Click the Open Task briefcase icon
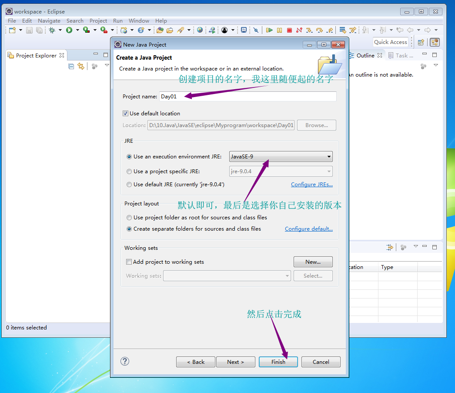This screenshot has height=393, width=455. click(170, 30)
